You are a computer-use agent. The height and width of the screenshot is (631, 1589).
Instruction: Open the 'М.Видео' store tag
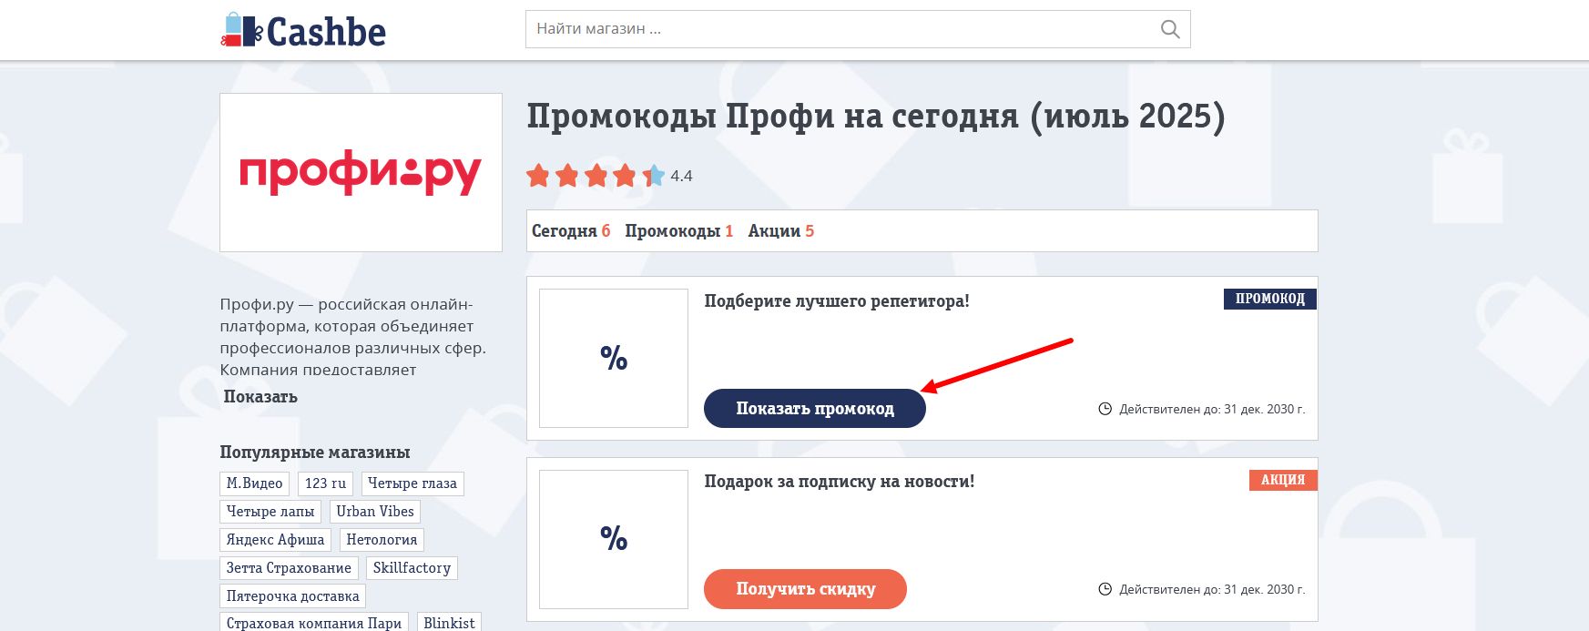coord(255,483)
